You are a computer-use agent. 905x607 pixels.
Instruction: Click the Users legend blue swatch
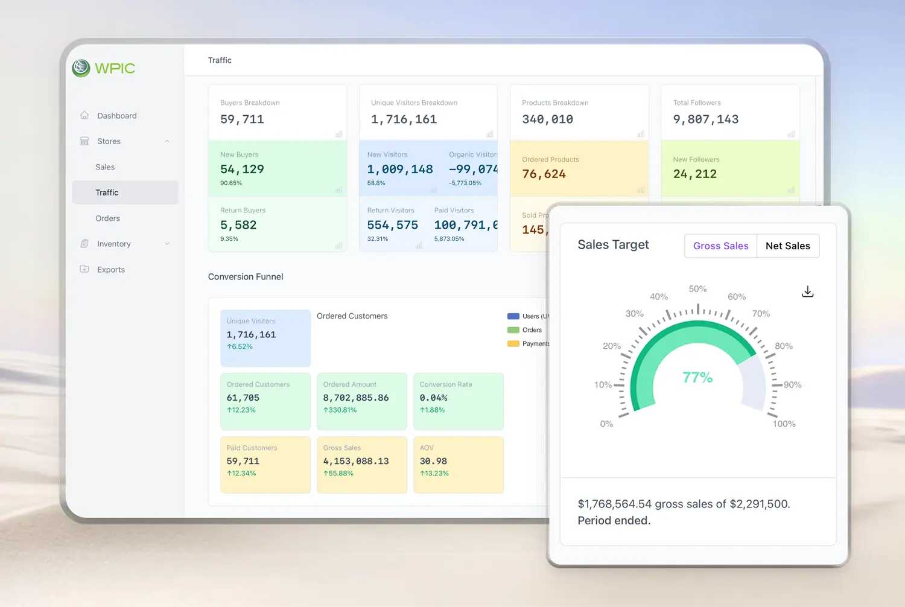pos(513,316)
